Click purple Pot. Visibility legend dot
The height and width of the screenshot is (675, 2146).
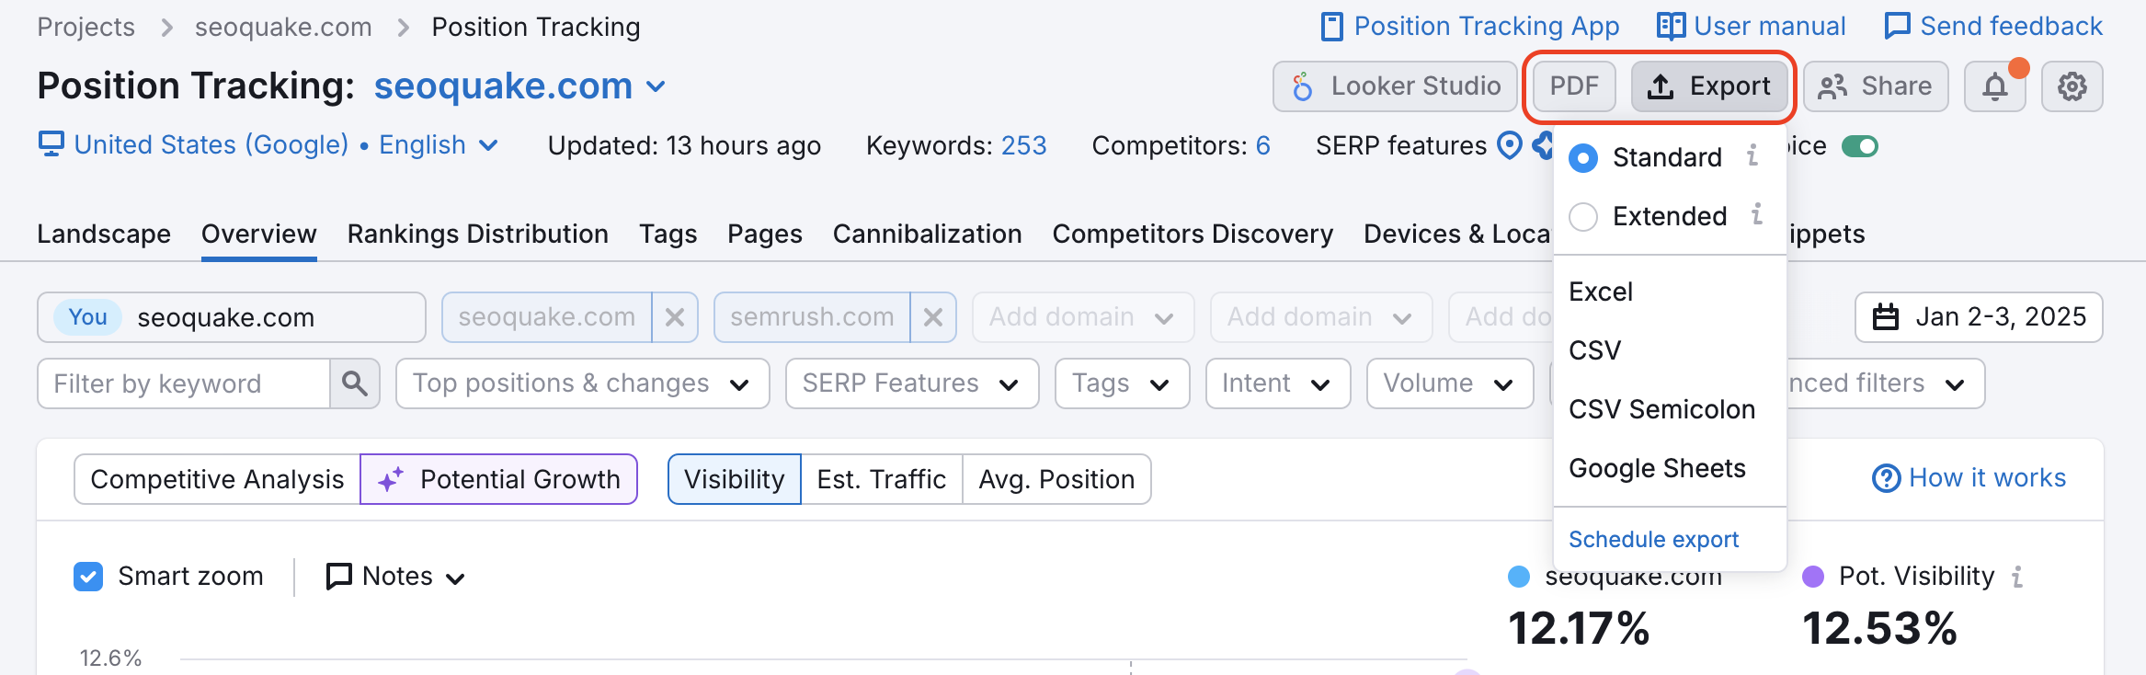click(x=1813, y=577)
